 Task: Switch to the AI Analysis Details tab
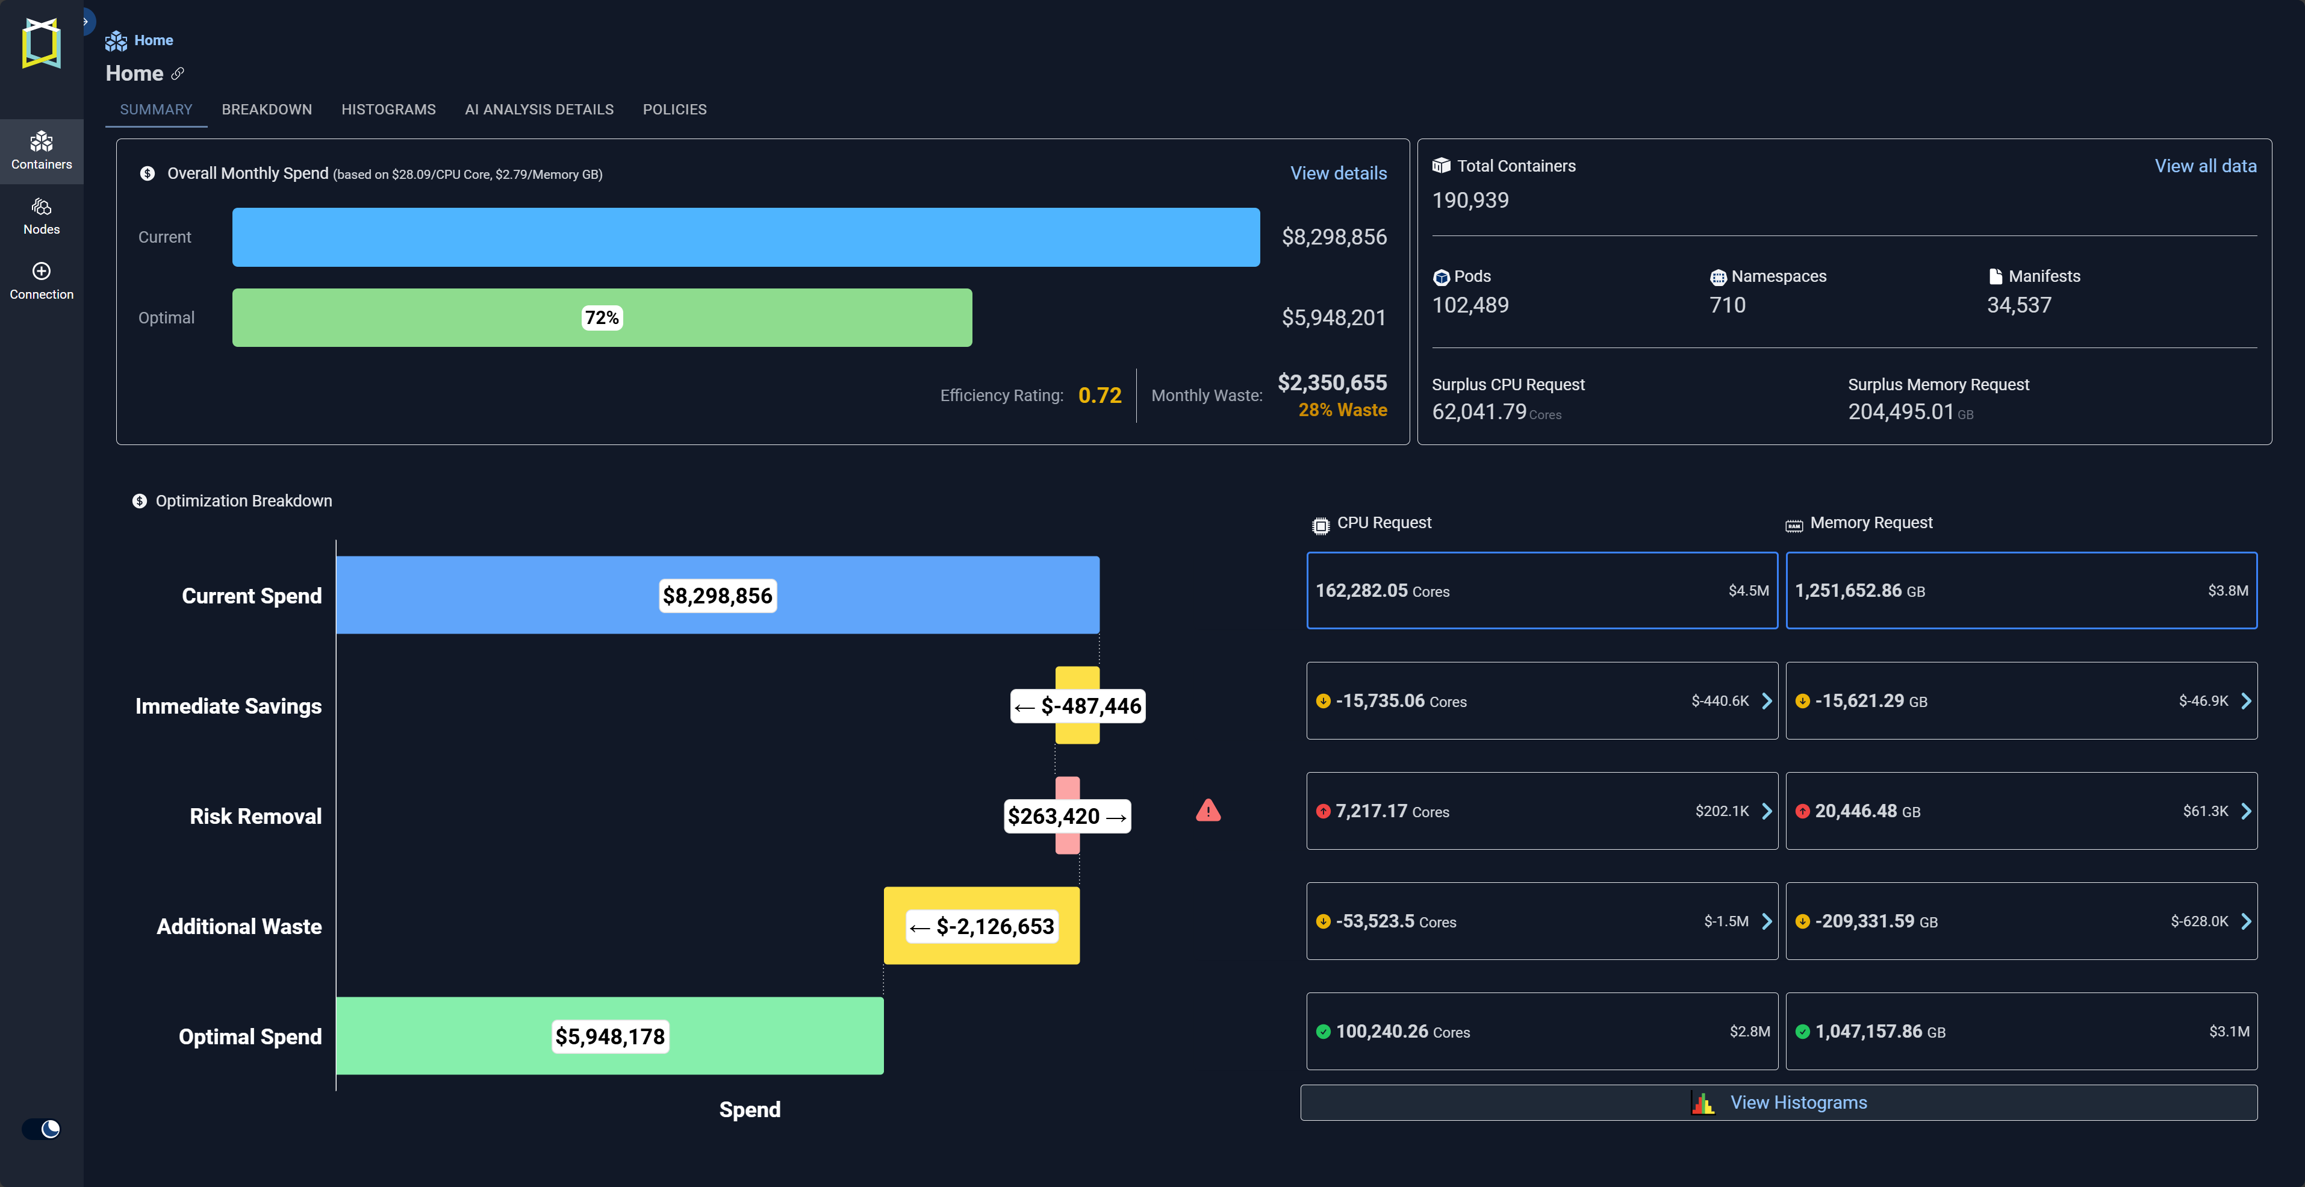(x=539, y=109)
